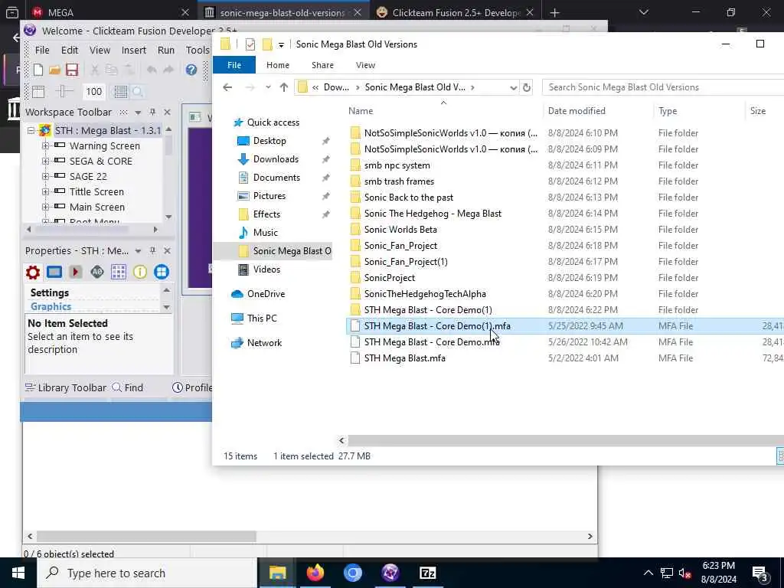
Task: Open Firefox from the taskbar
Action: (x=315, y=573)
